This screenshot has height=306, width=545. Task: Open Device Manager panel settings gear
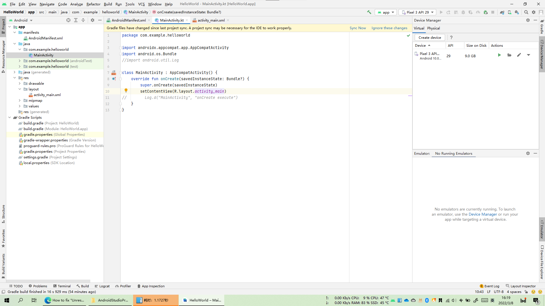pyautogui.click(x=528, y=20)
